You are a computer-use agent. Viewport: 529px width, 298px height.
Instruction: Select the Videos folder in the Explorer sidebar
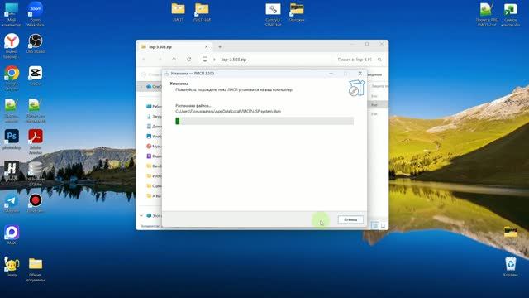coord(154,156)
